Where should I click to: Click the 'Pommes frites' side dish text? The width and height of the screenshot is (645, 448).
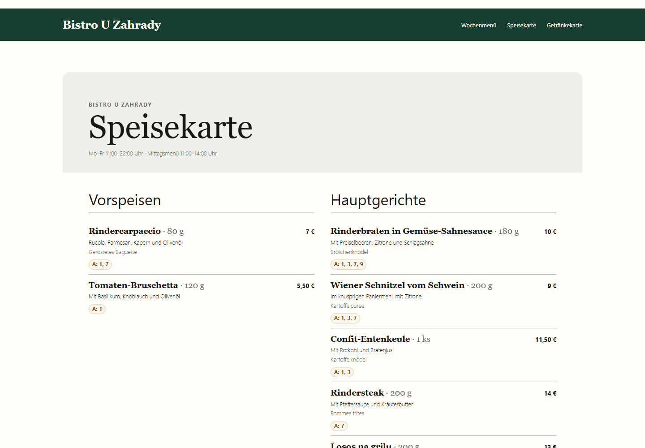348,414
